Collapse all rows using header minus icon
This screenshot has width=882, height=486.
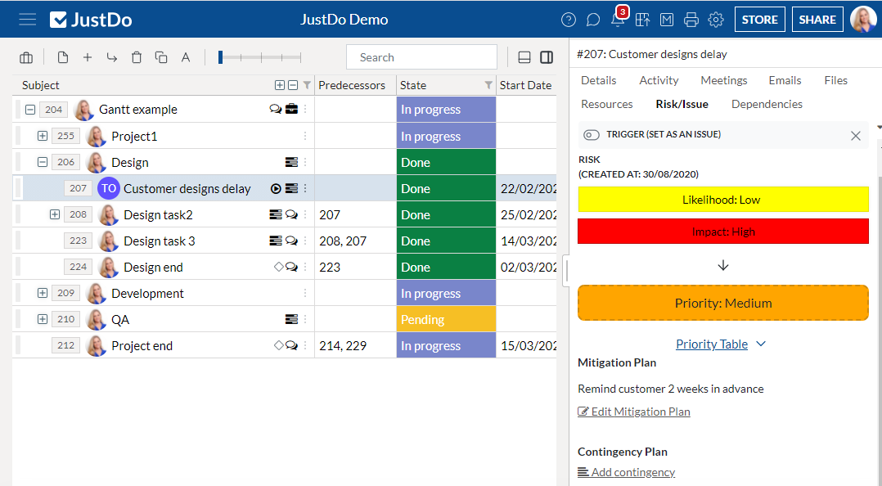click(293, 85)
